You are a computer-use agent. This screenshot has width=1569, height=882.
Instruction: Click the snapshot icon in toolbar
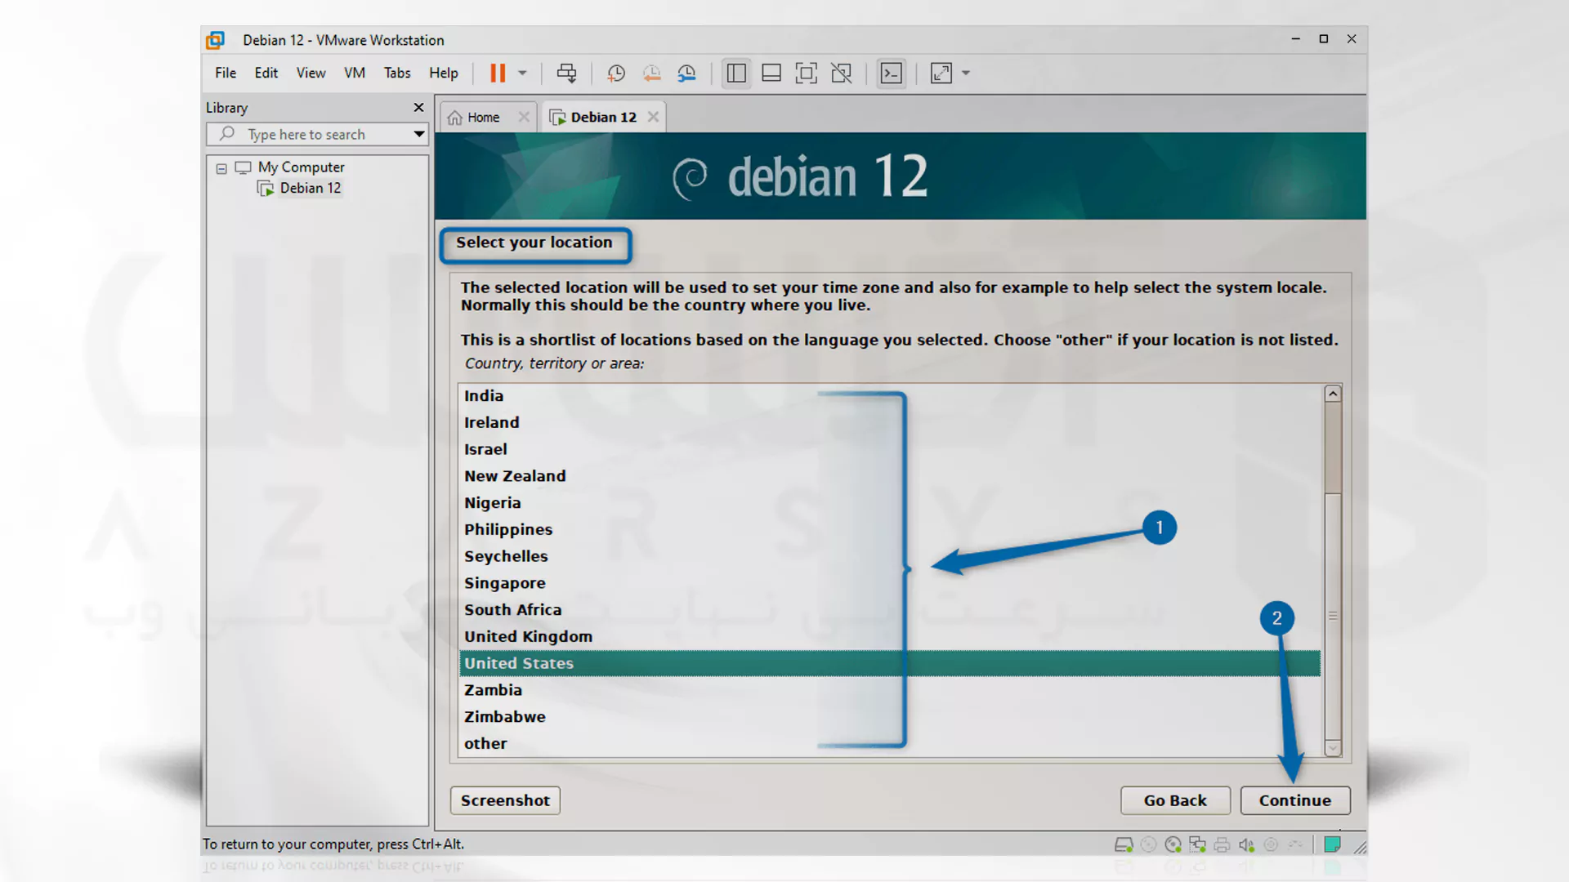point(615,72)
